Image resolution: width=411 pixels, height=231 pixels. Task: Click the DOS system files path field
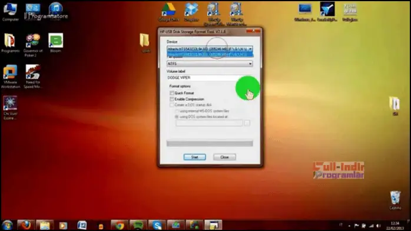pos(209,123)
